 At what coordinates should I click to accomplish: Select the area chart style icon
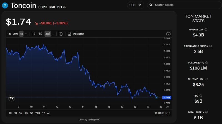(47, 34)
